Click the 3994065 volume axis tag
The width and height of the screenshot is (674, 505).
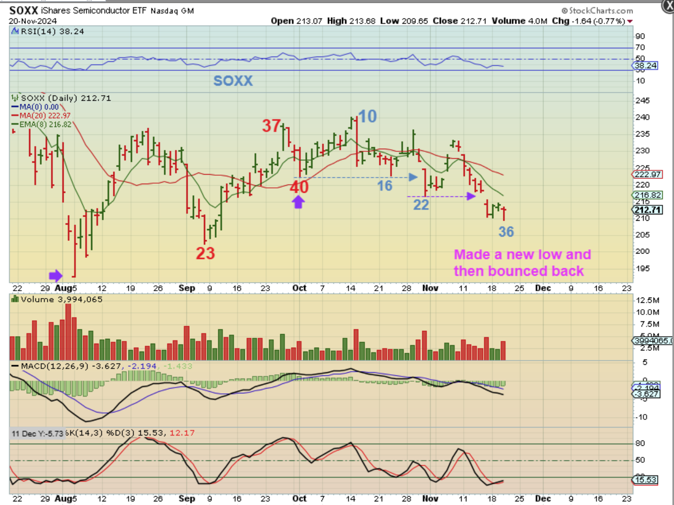pyautogui.click(x=653, y=341)
